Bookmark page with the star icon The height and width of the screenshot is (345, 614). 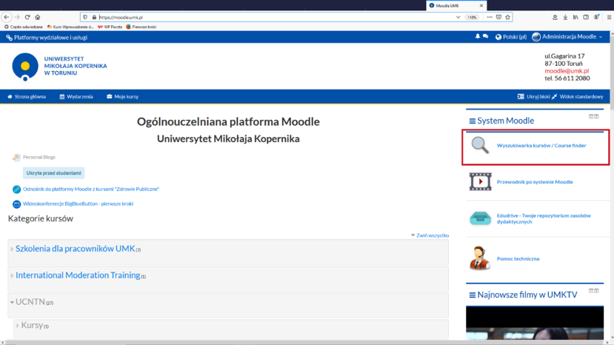pyautogui.click(x=507, y=17)
